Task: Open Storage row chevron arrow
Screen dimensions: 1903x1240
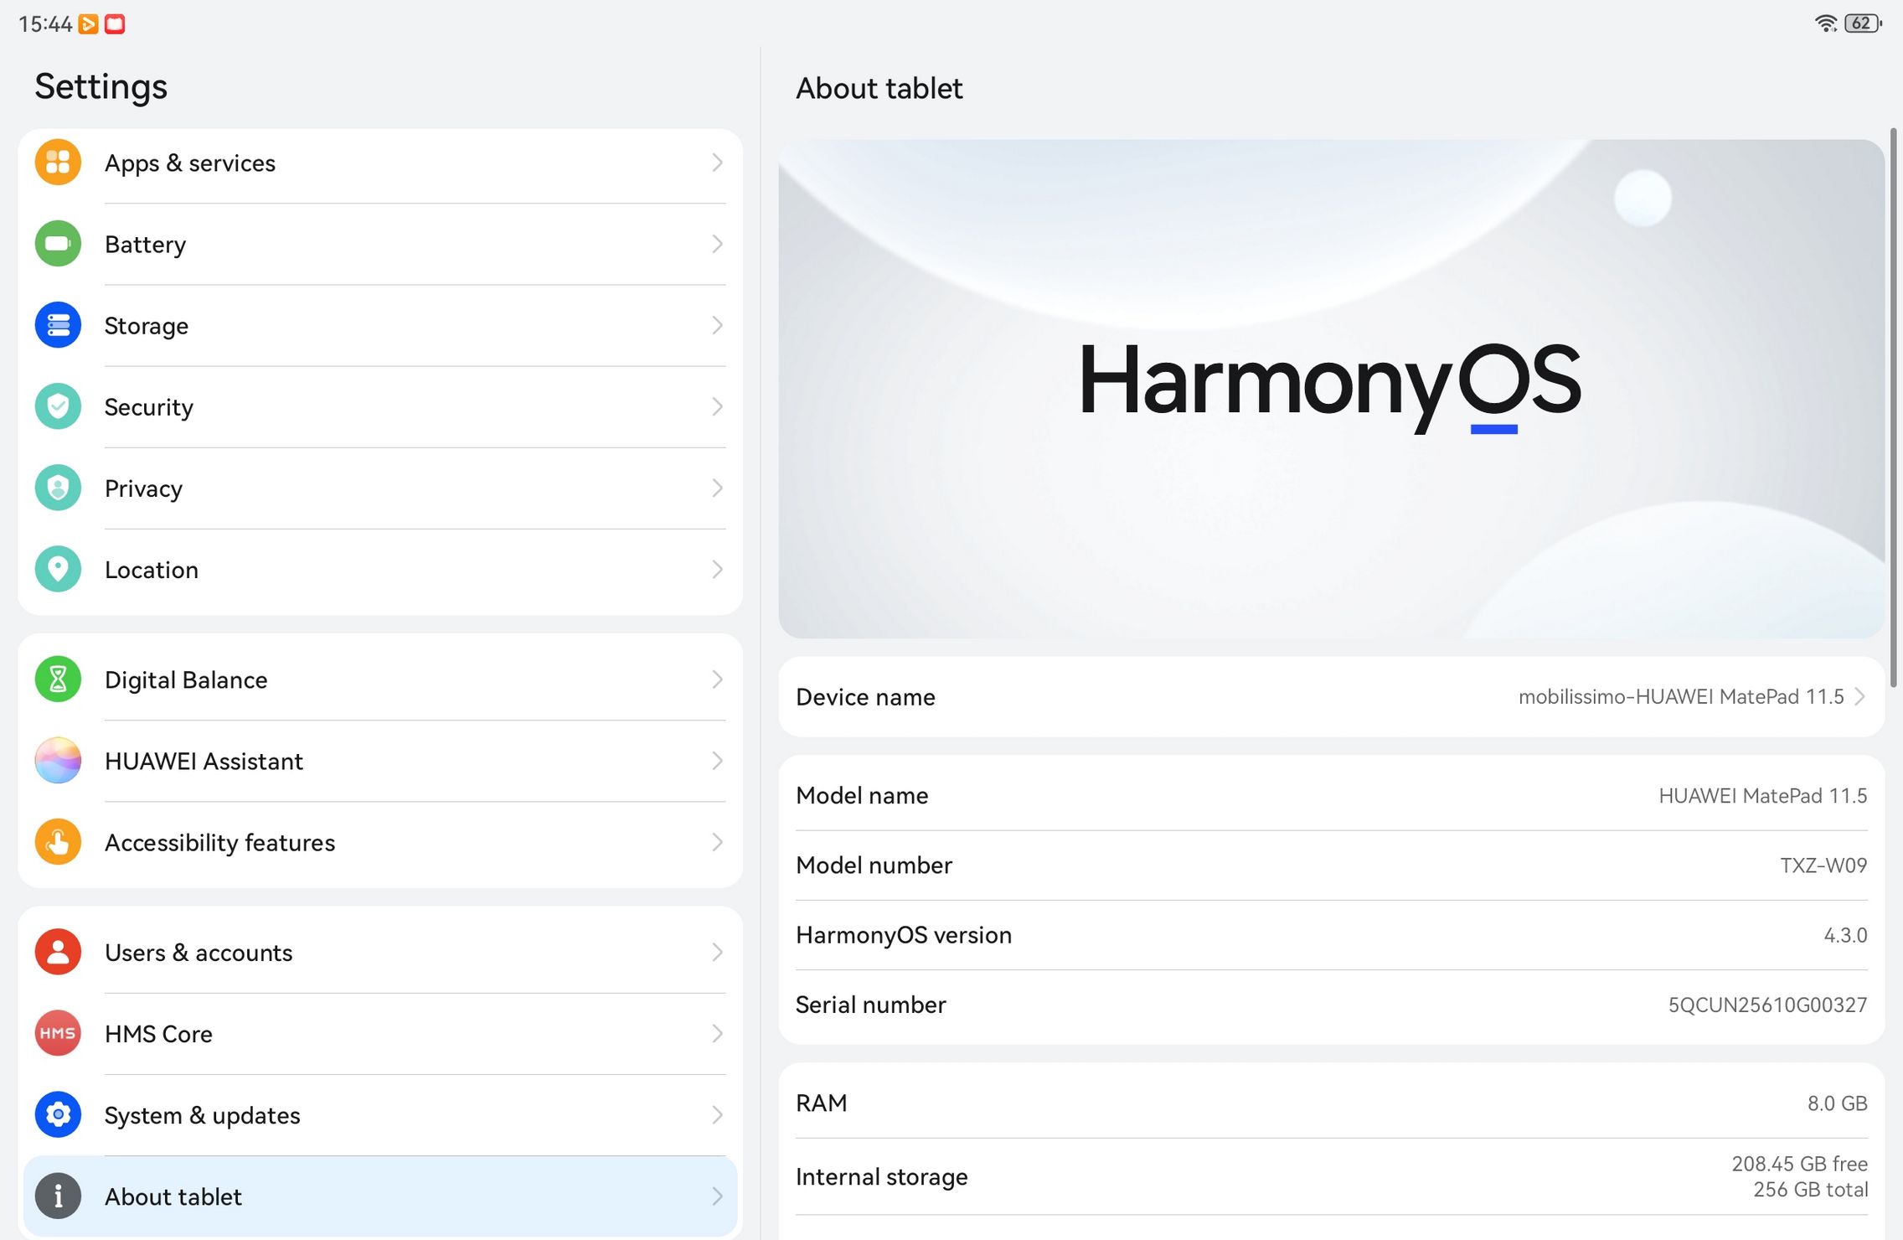Action: tap(717, 325)
